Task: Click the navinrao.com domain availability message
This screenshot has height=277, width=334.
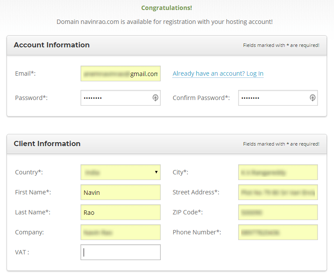Action: coord(165,22)
